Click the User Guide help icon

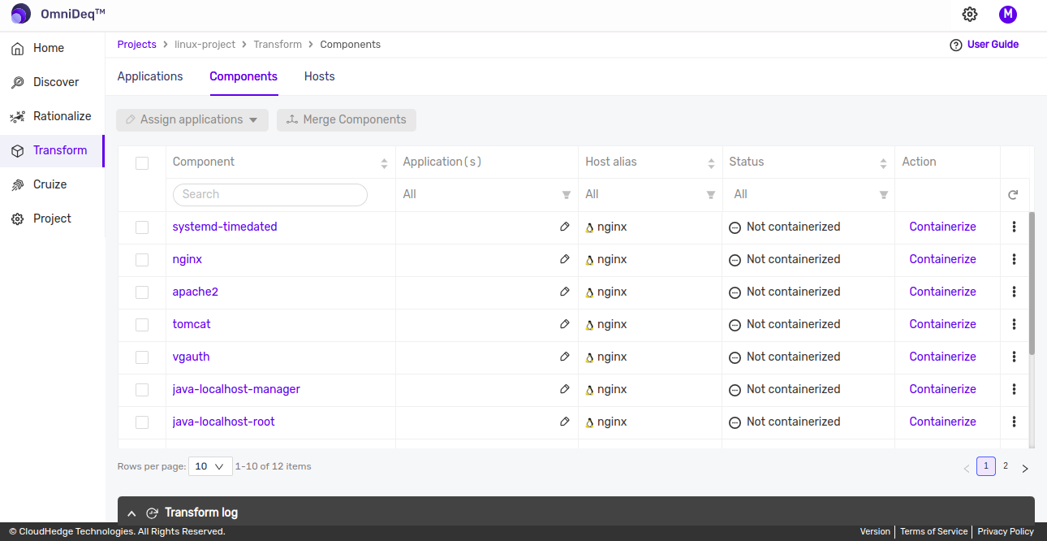click(955, 45)
